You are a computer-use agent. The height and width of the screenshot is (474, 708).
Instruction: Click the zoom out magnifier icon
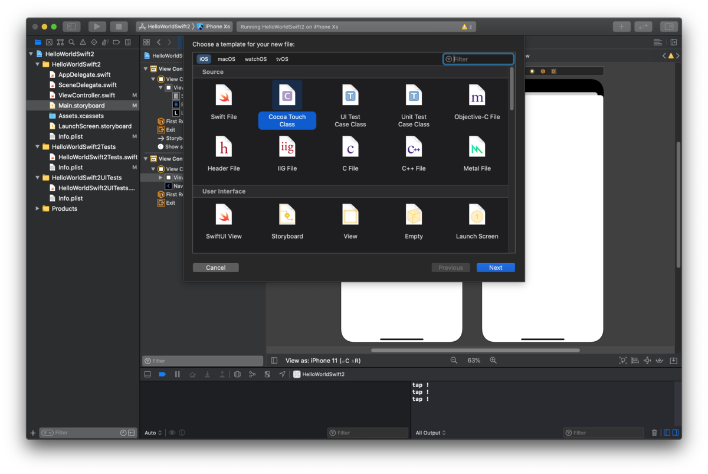454,360
